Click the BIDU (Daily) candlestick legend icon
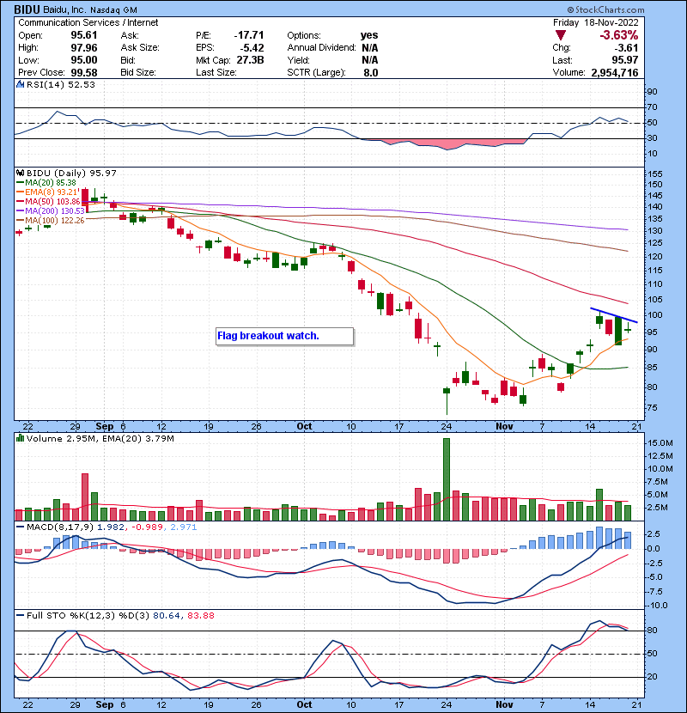This screenshot has width=687, height=713. pos(20,173)
